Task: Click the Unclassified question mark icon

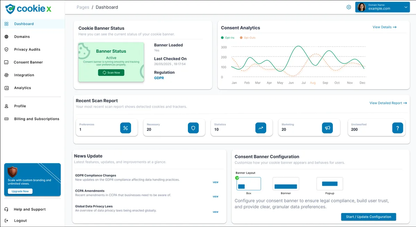Action: [x=398, y=128]
